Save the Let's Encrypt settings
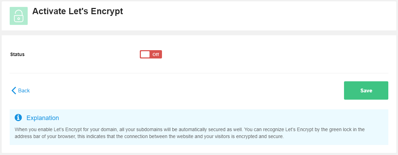The height and width of the screenshot is (155, 398). pyautogui.click(x=366, y=91)
